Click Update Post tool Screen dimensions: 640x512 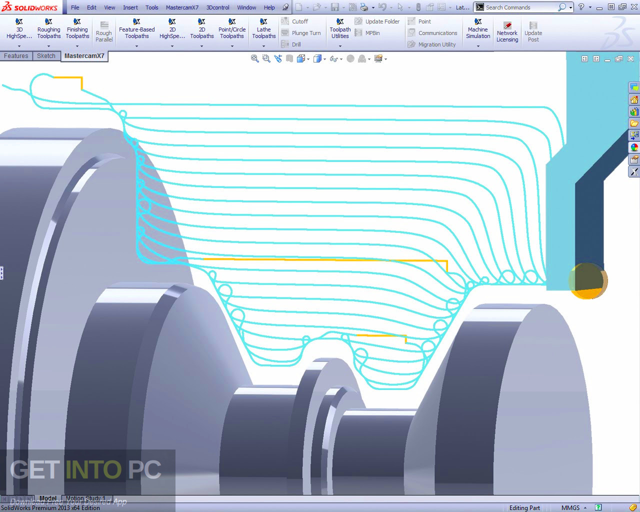(x=533, y=32)
